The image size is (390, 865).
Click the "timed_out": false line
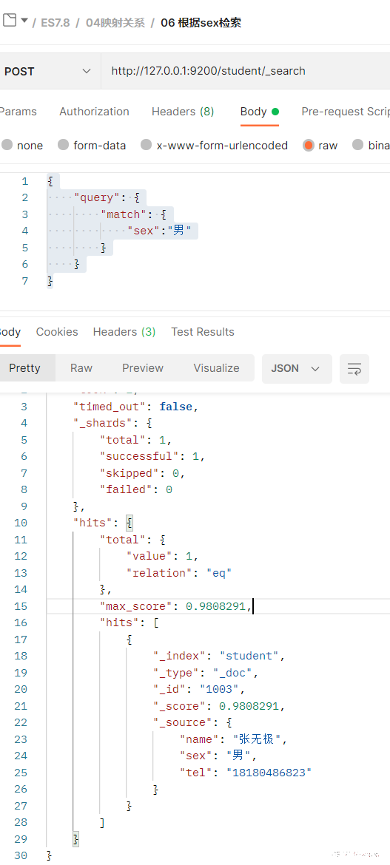[x=136, y=407]
